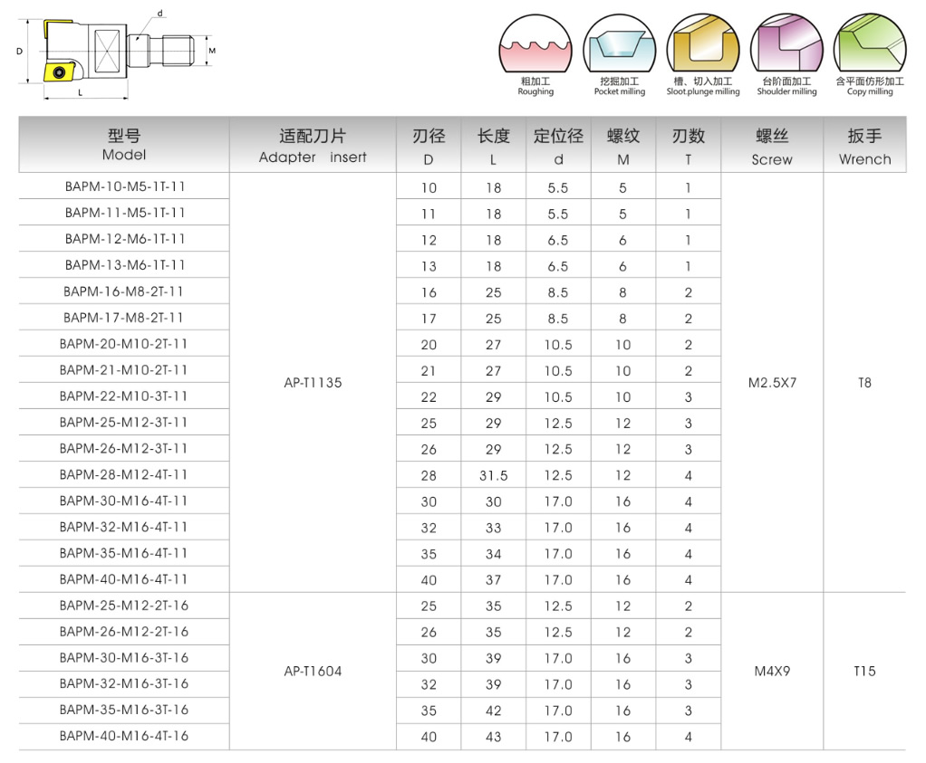
Task: Click D value 10 in first row
Action: pyautogui.click(x=429, y=187)
